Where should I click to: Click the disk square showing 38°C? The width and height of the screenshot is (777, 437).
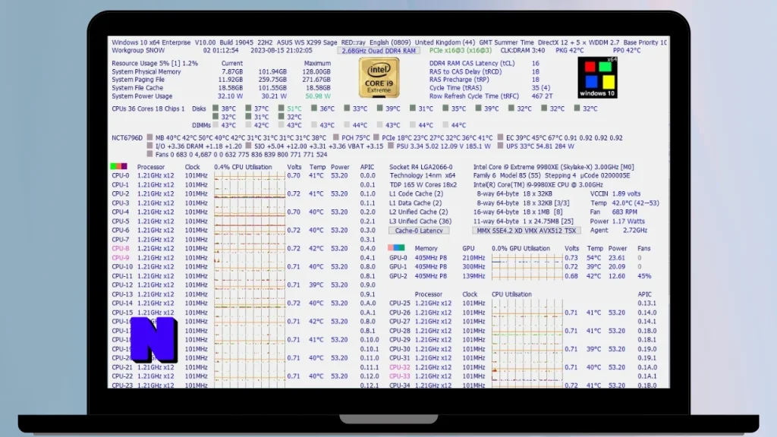coord(215,108)
